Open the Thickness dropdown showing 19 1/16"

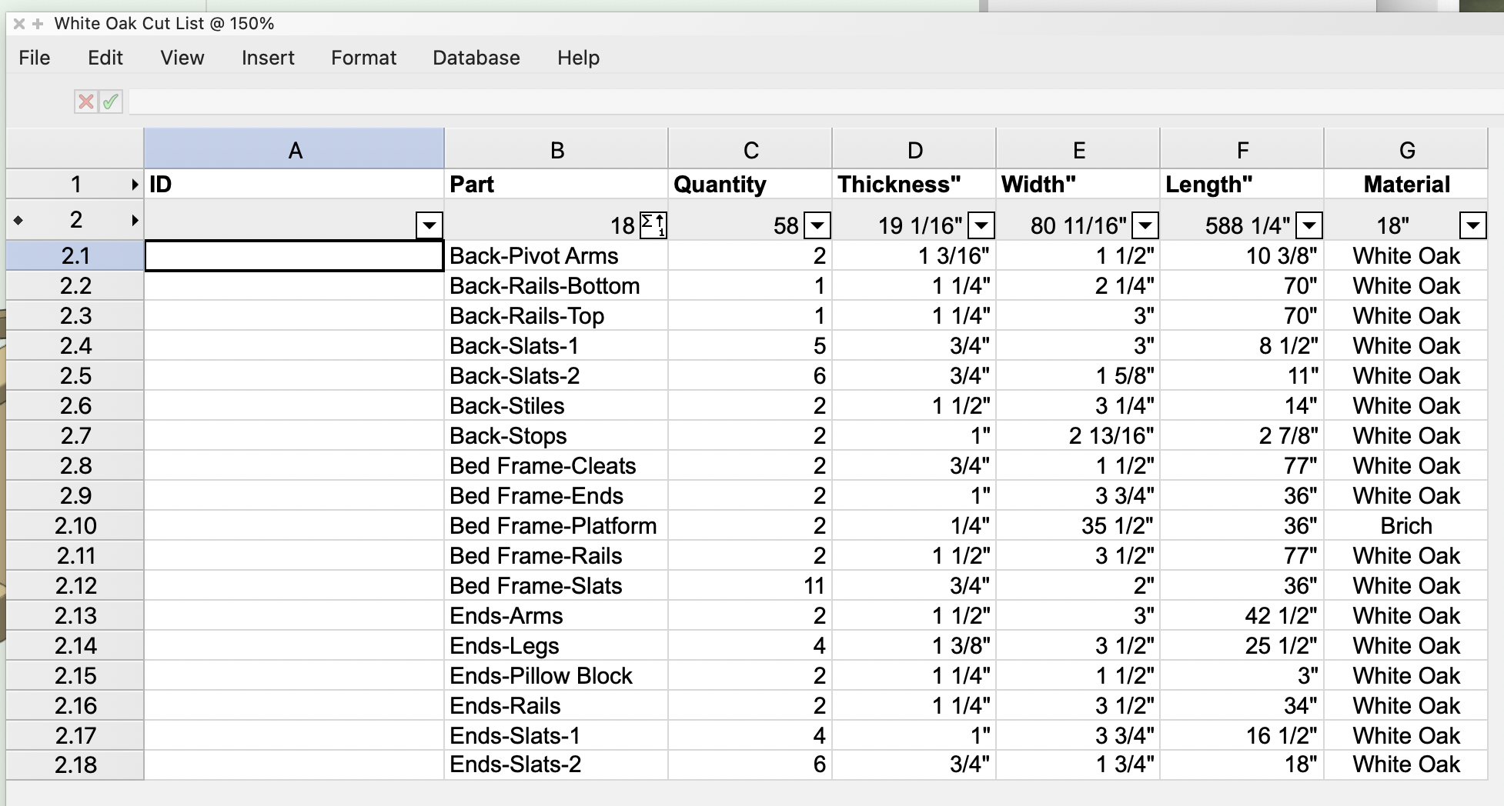[981, 225]
